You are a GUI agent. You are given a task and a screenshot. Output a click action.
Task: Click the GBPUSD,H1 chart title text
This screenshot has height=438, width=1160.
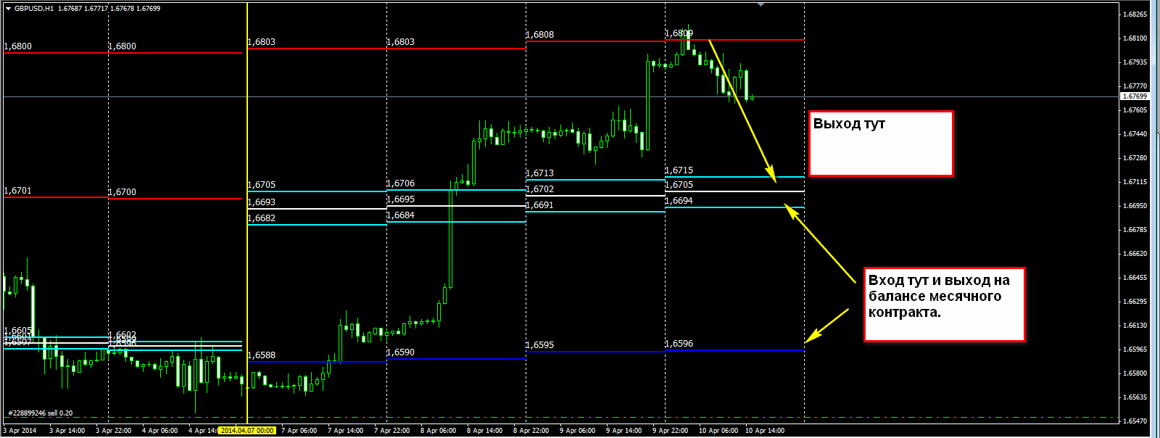tap(34, 9)
